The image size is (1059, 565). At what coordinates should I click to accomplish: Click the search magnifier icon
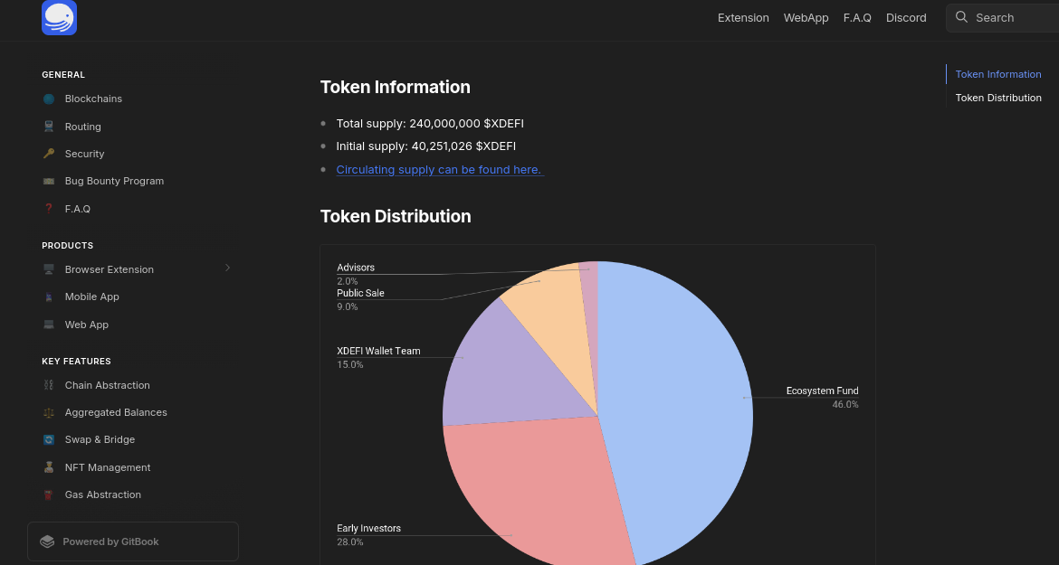tap(962, 17)
